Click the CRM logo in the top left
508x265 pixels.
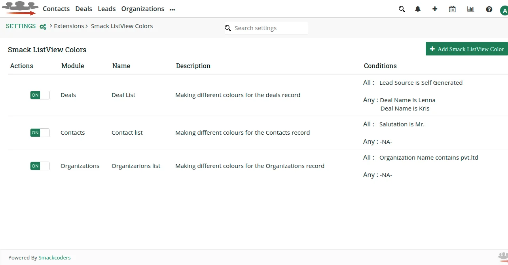[x=20, y=8]
